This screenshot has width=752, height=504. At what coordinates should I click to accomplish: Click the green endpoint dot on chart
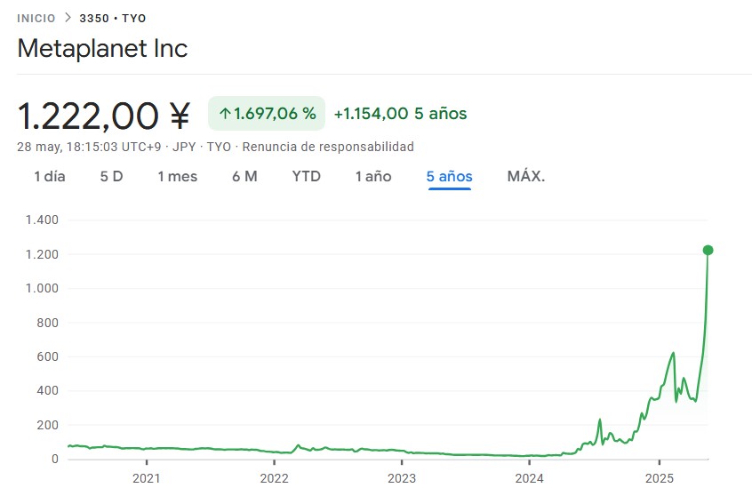[x=708, y=250]
